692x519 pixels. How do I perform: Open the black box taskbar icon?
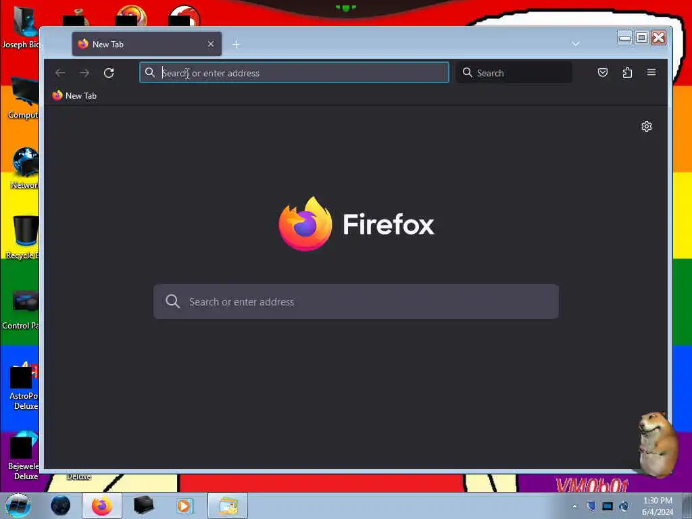(143, 505)
